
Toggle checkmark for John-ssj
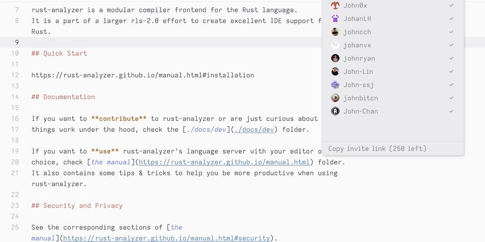(451, 85)
